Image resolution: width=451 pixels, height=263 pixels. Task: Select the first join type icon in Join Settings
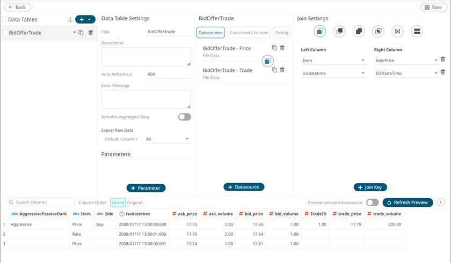click(320, 32)
